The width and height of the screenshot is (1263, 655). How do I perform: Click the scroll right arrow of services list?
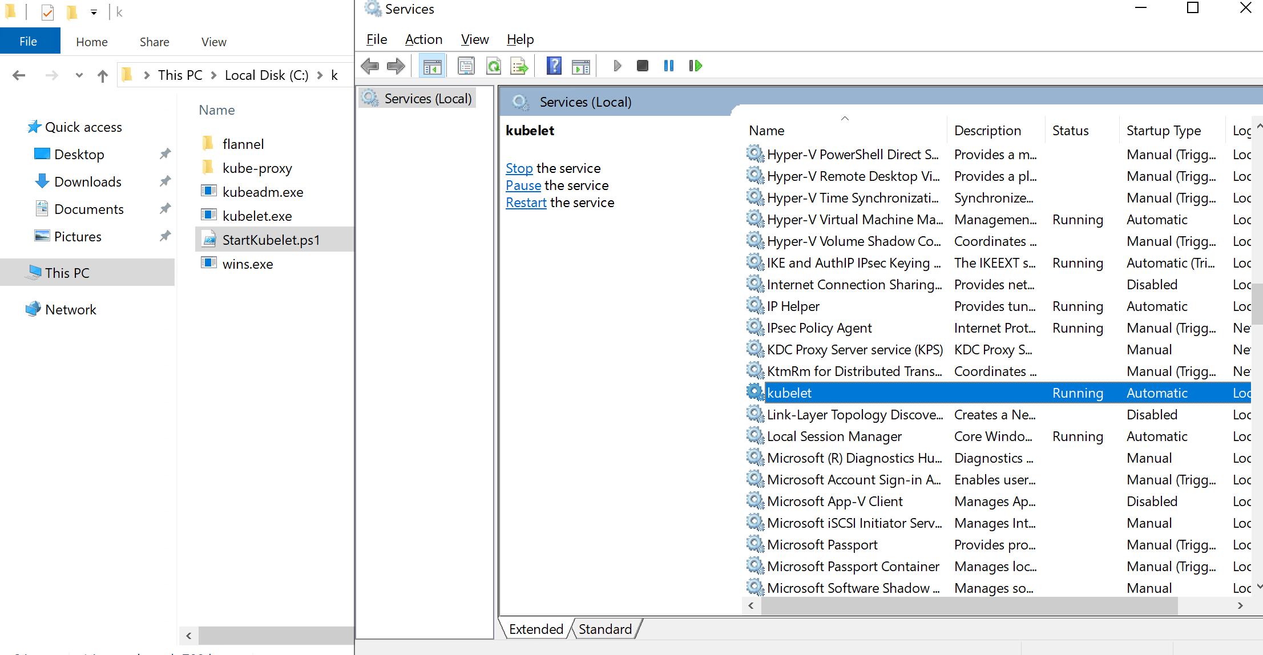click(1240, 606)
